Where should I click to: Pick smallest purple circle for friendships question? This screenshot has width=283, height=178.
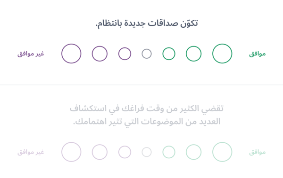click(x=125, y=54)
